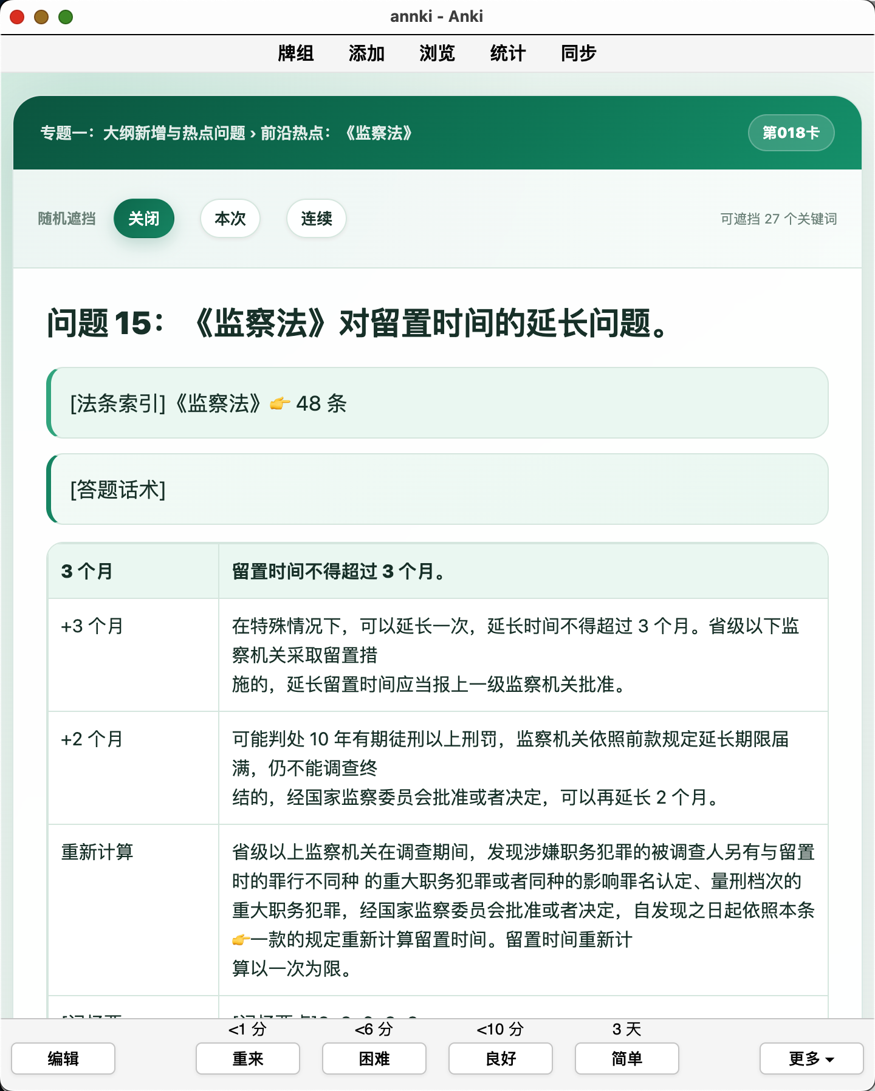Screen dimensions: 875x1091
Task: Click the <6 分 interval label
Action: click(x=374, y=1029)
